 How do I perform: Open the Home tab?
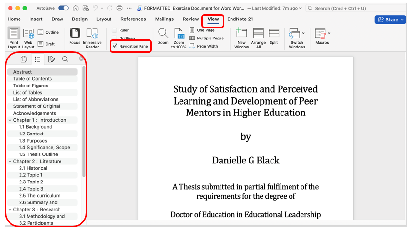pos(14,19)
